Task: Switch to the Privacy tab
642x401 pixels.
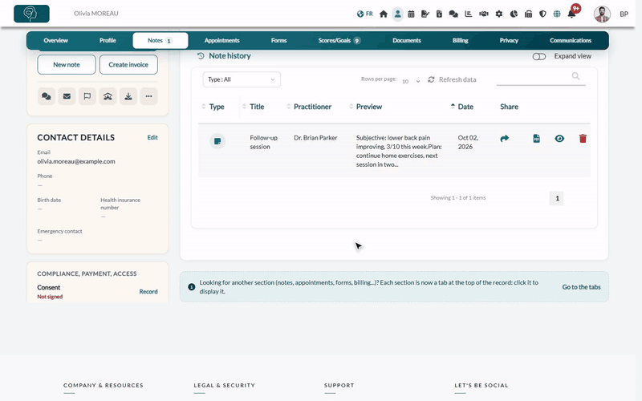Action: 509,41
